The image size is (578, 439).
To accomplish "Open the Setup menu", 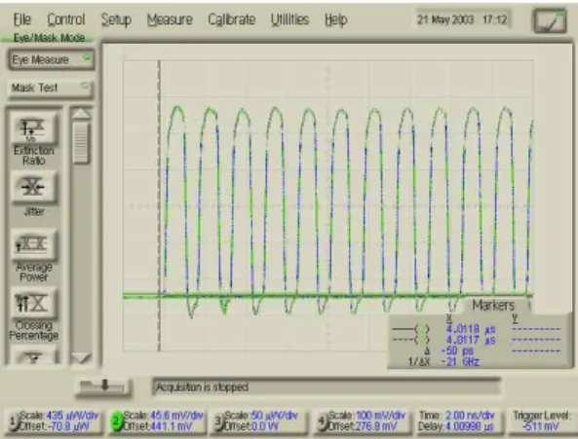I will [116, 19].
